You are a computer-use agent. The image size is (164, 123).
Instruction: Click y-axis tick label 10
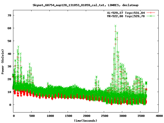(9, 92)
